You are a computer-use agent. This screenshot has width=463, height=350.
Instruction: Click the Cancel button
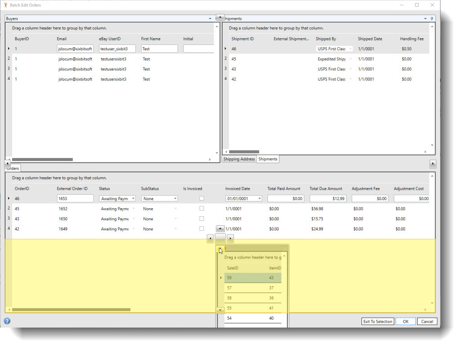[x=427, y=321]
